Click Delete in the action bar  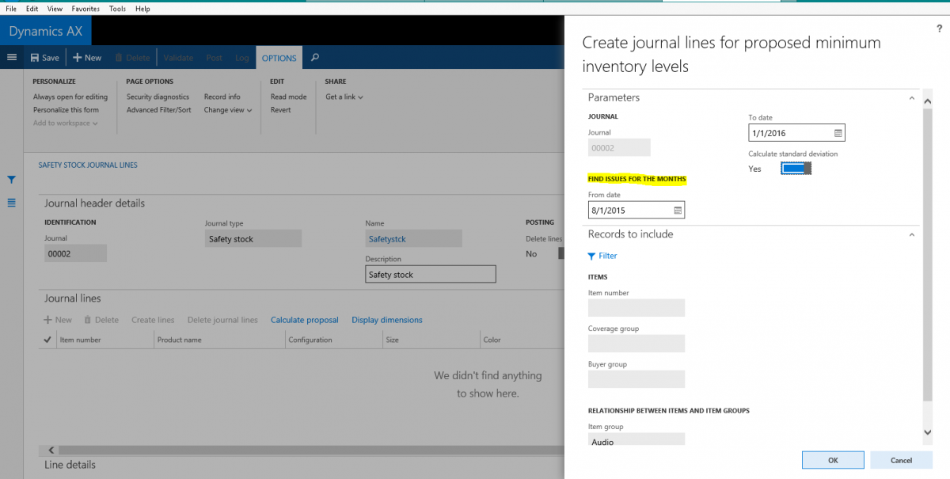[132, 58]
